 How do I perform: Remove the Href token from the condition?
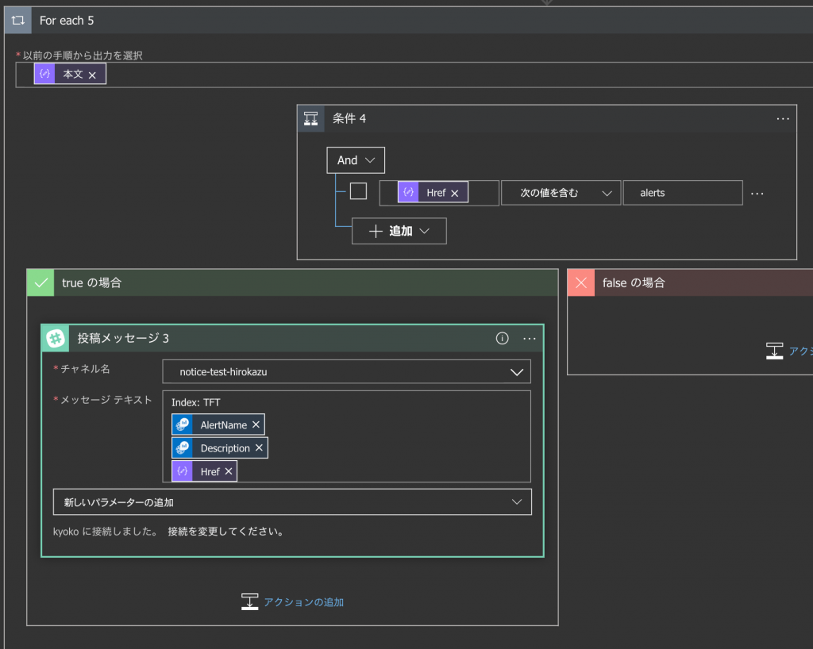(455, 194)
